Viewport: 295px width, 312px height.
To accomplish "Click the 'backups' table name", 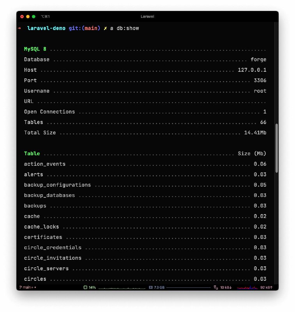I will (x=35, y=206).
